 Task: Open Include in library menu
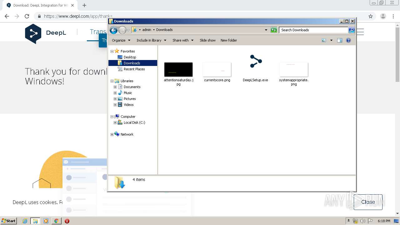click(151, 40)
